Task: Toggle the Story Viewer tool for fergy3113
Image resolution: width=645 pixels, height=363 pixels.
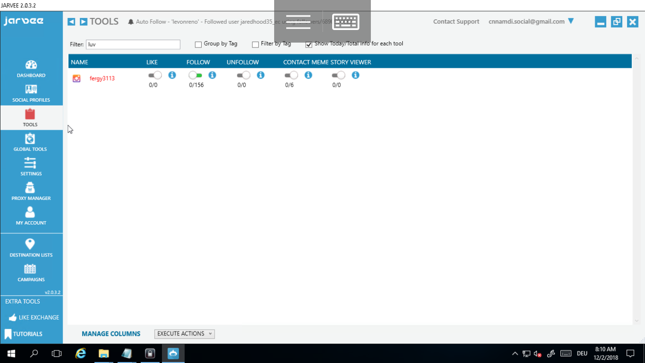Action: point(338,75)
